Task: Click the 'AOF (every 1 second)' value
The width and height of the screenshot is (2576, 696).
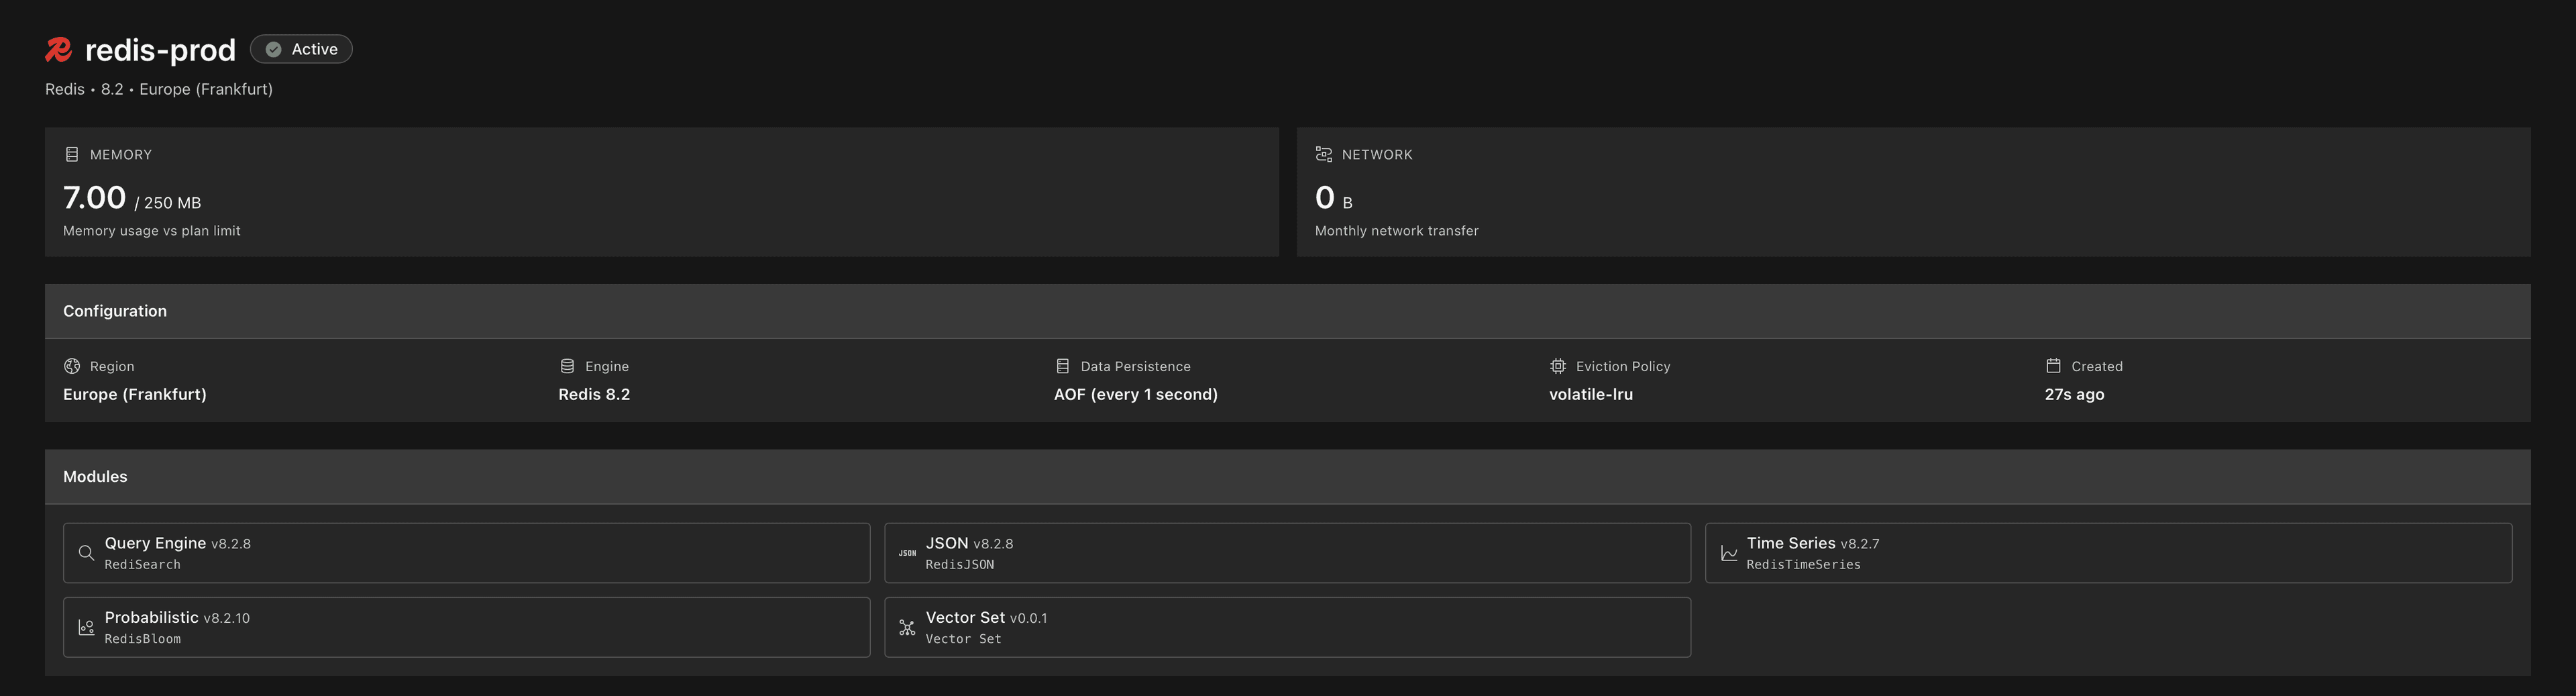Action: point(1136,394)
